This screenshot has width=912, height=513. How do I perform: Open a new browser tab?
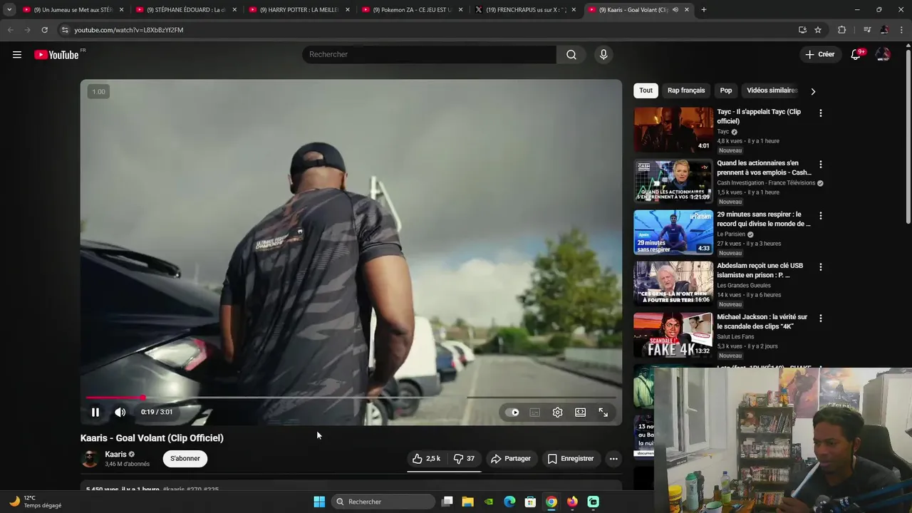coord(704,10)
